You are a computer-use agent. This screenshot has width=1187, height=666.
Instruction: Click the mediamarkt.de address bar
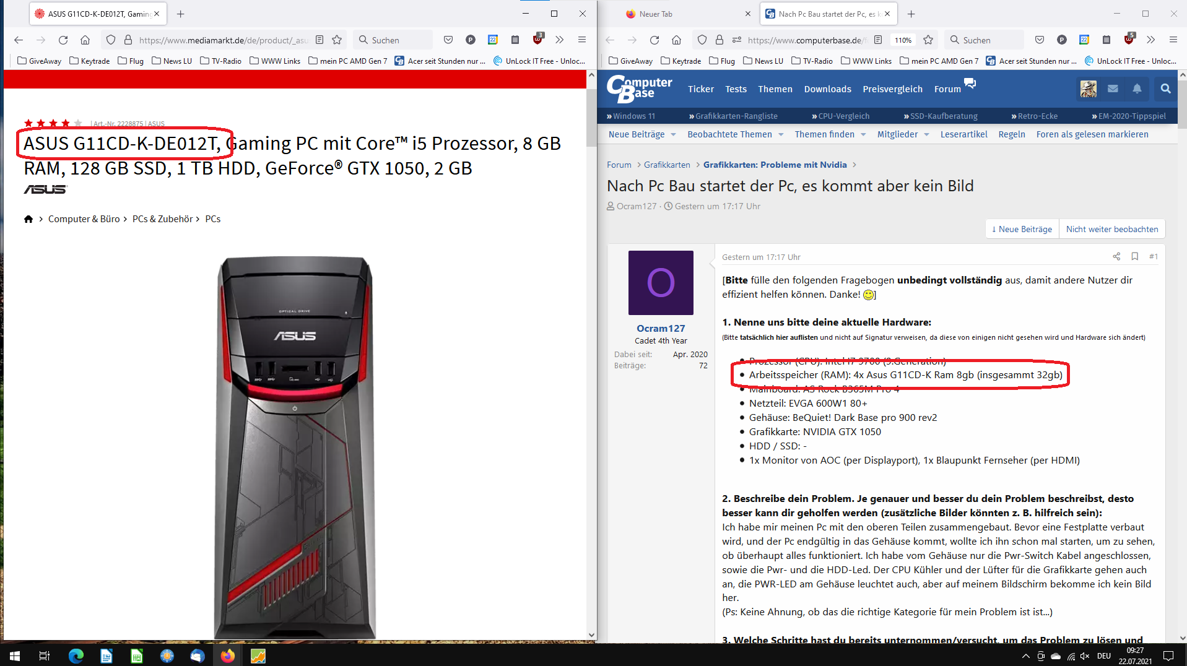point(223,40)
